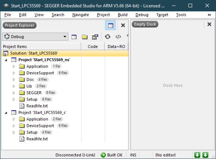216x159 pixels.
Task: Click the project view toggle icon in Project Explorer header
Action: (x=110, y=25)
